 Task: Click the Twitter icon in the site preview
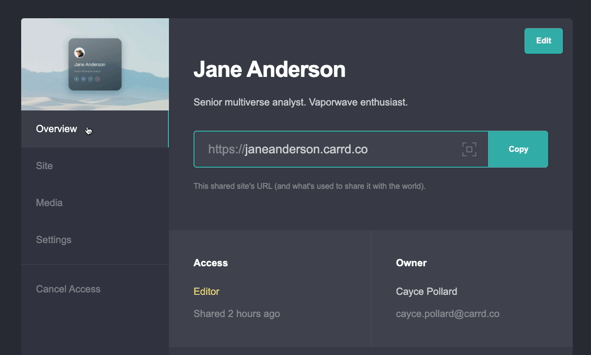coord(76,79)
